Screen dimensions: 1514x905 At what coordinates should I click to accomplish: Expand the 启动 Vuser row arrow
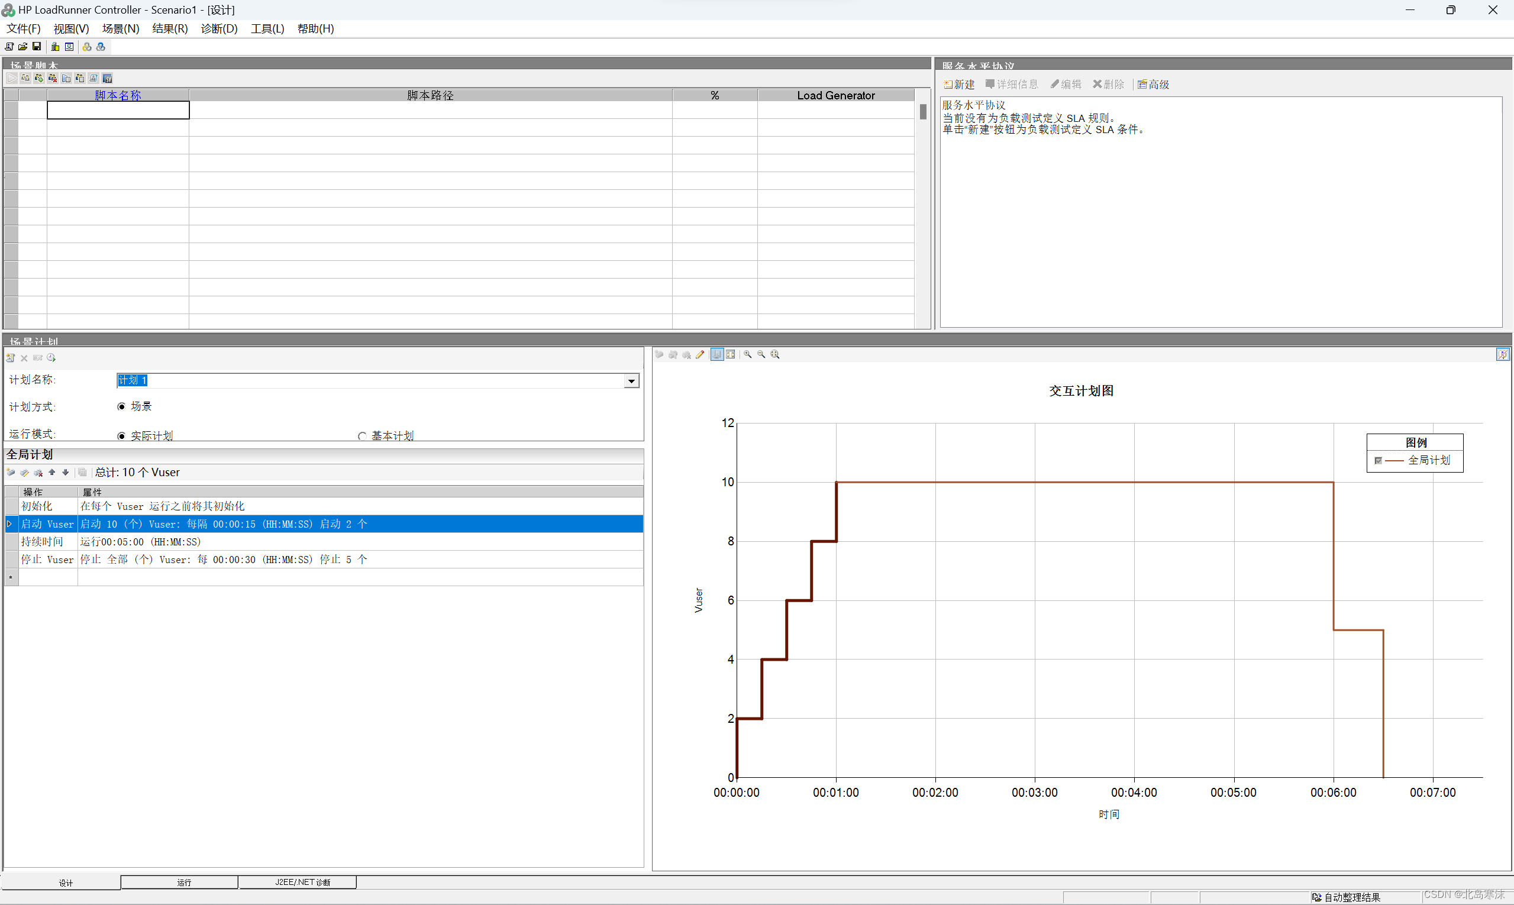pos(9,524)
